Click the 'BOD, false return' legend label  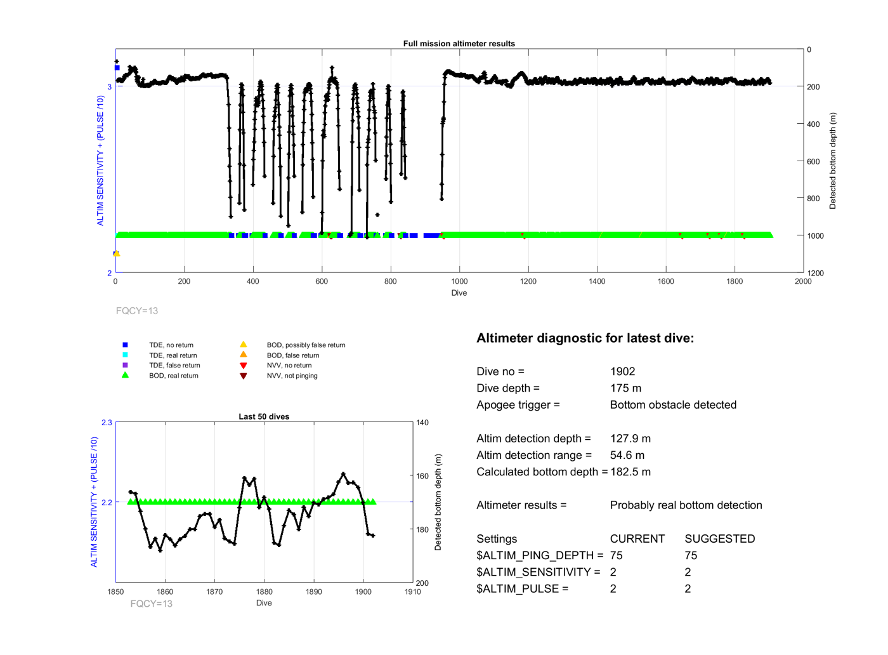(293, 355)
